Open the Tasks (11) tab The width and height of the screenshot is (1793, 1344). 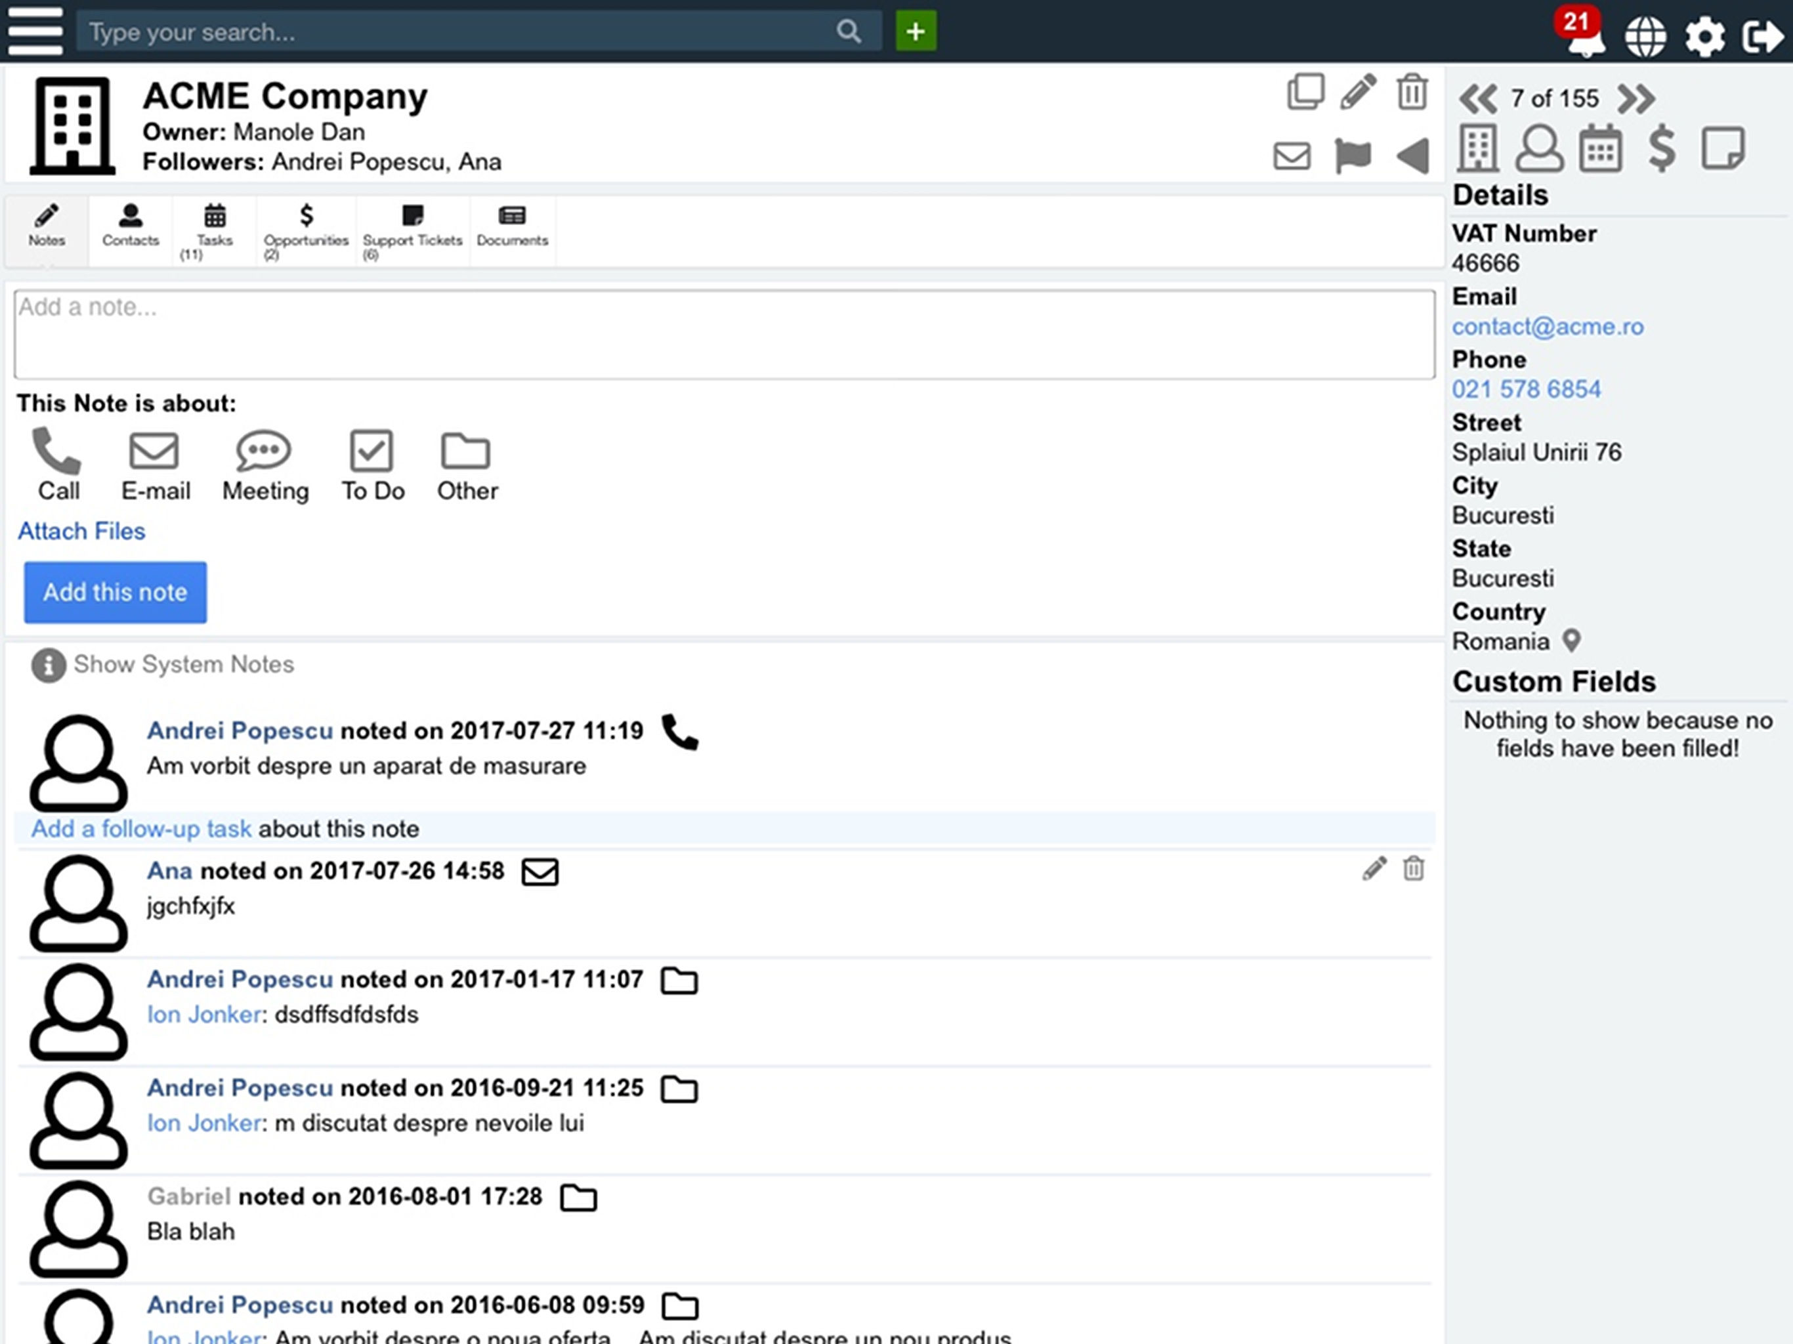214,230
